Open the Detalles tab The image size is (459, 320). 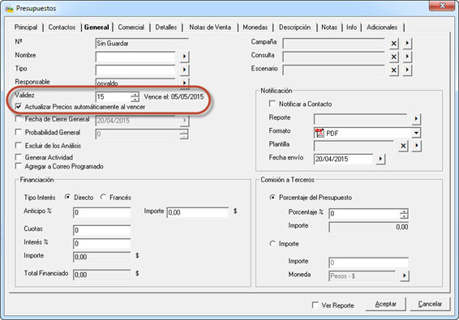point(166,28)
